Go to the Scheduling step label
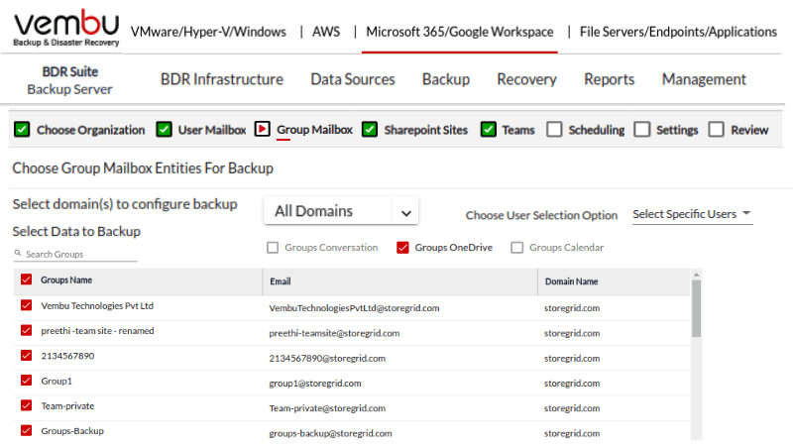Viewport: 793px width, 446px height. (597, 130)
